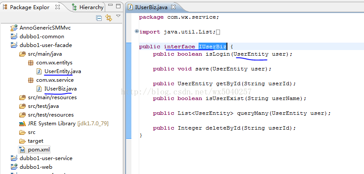Collapse all in Package Explorer
Image resolution: width=364 pixels, height=174 pixels.
[99, 18]
